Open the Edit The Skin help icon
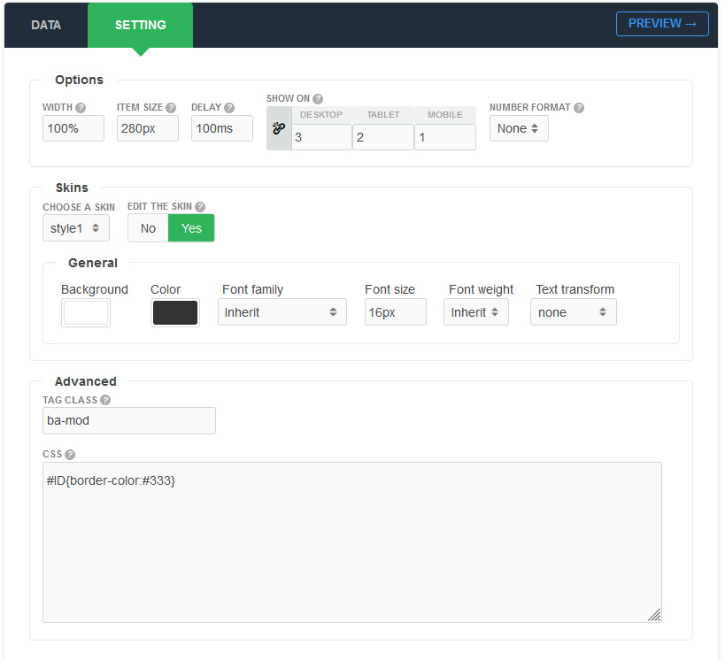 click(x=200, y=207)
